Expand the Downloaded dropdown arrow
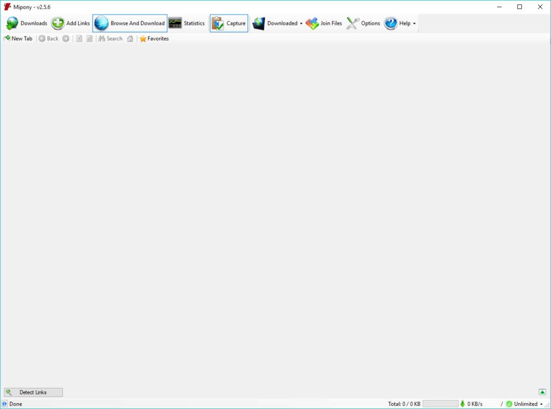Screen dimensions: 551x409 [x=301, y=24]
